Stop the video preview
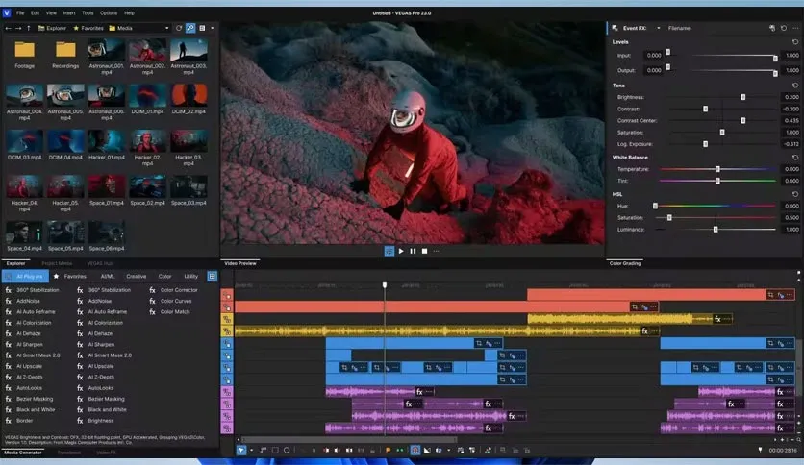Viewport: 804px width, 465px height. [x=424, y=251]
